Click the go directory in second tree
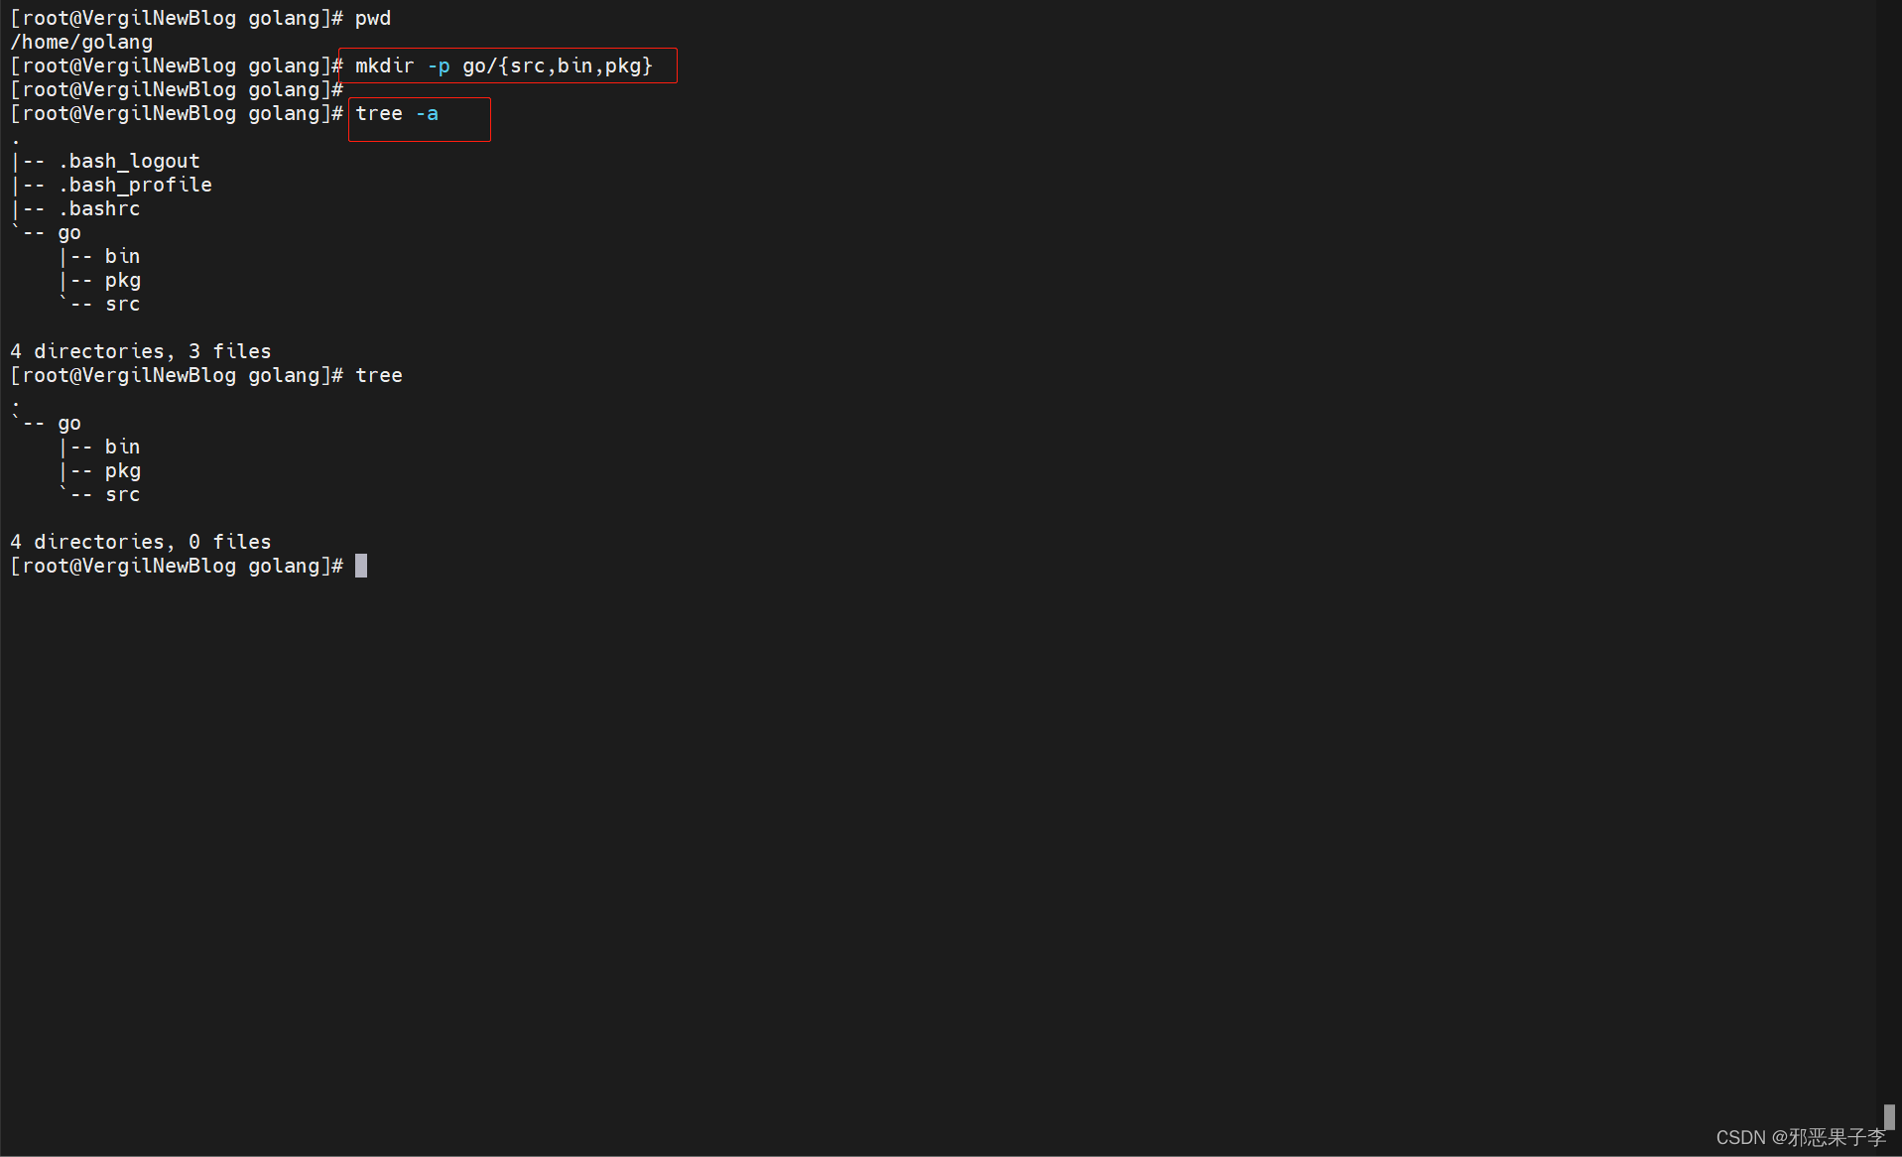Screen dimensions: 1902x1157 [69, 423]
